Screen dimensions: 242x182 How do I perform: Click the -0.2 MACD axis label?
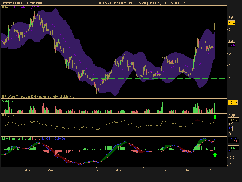pos(231,157)
